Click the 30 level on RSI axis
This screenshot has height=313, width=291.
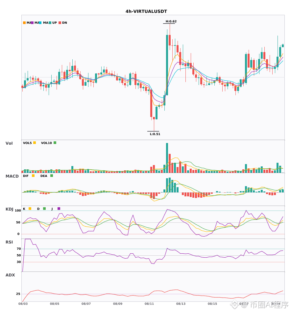tap(19, 262)
